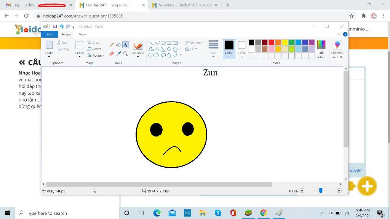Click the Cut button
This screenshot has width=390, height=219.
pyautogui.click(x=62, y=43)
